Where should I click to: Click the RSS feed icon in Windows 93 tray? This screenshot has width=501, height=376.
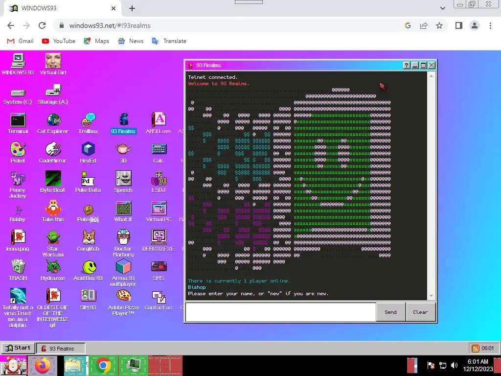point(476,348)
